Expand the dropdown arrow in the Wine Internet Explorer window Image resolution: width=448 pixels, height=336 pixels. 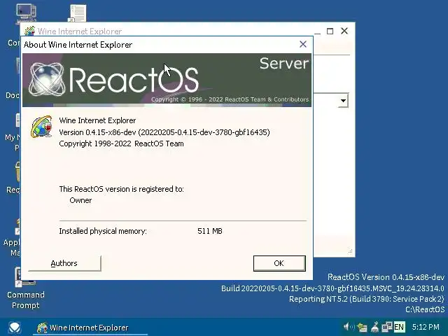(x=343, y=100)
